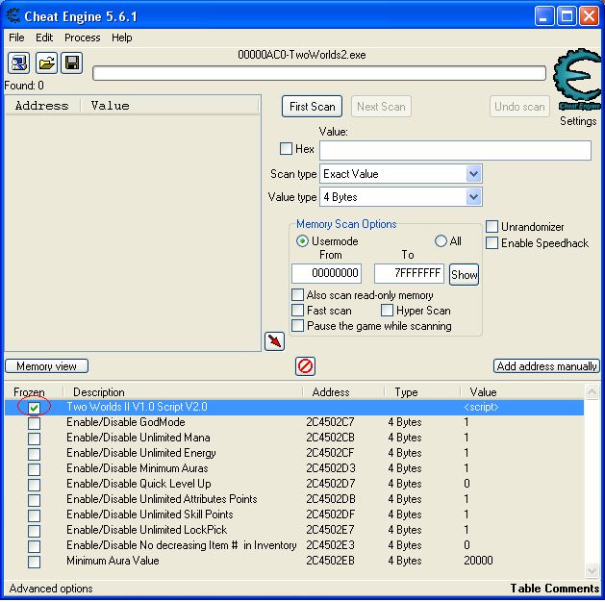
Task: Click the To address field
Action: point(409,273)
